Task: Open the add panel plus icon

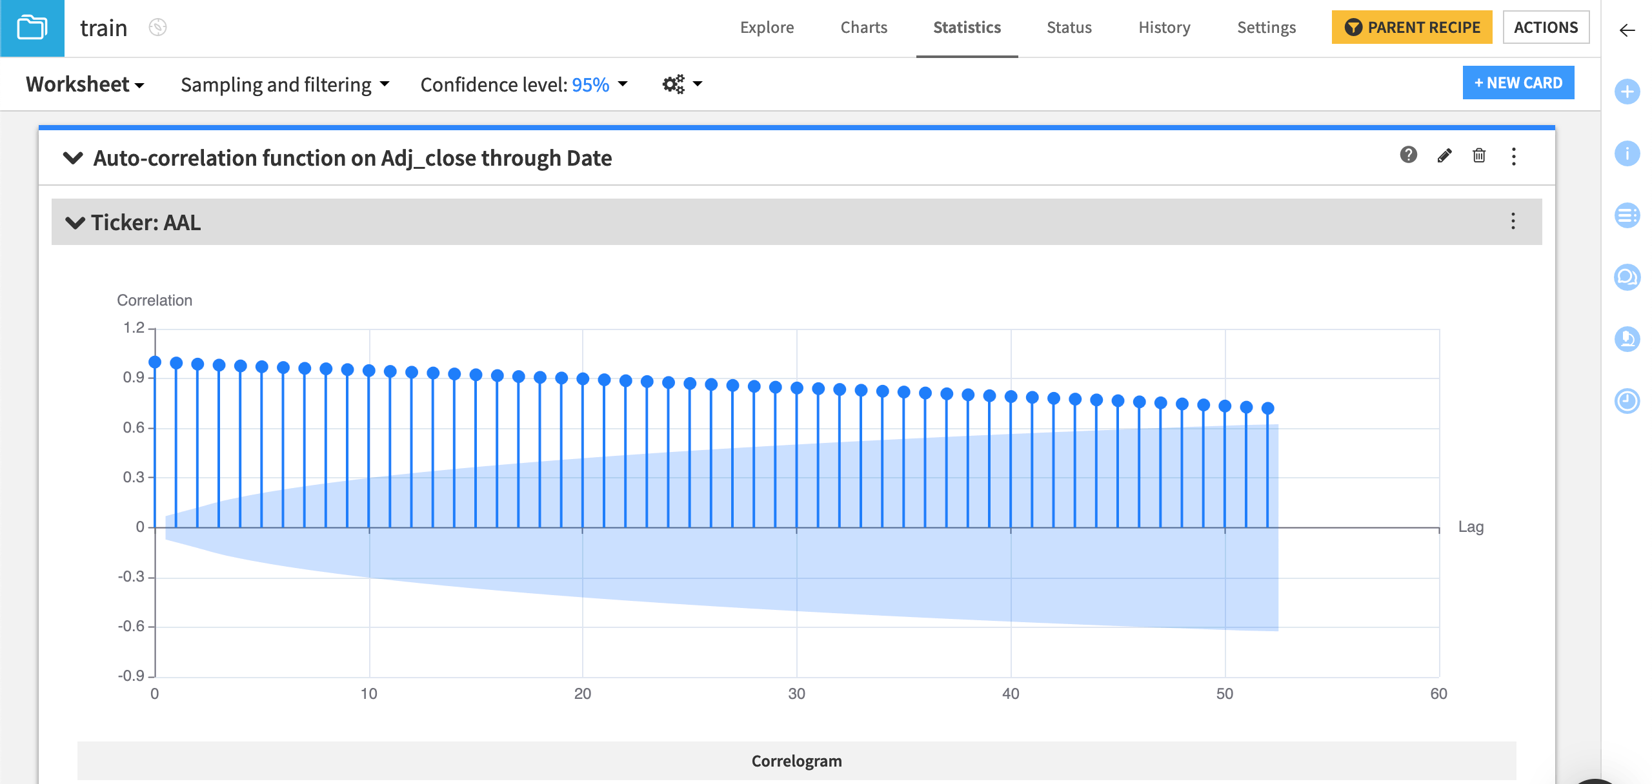Action: coord(1627,92)
